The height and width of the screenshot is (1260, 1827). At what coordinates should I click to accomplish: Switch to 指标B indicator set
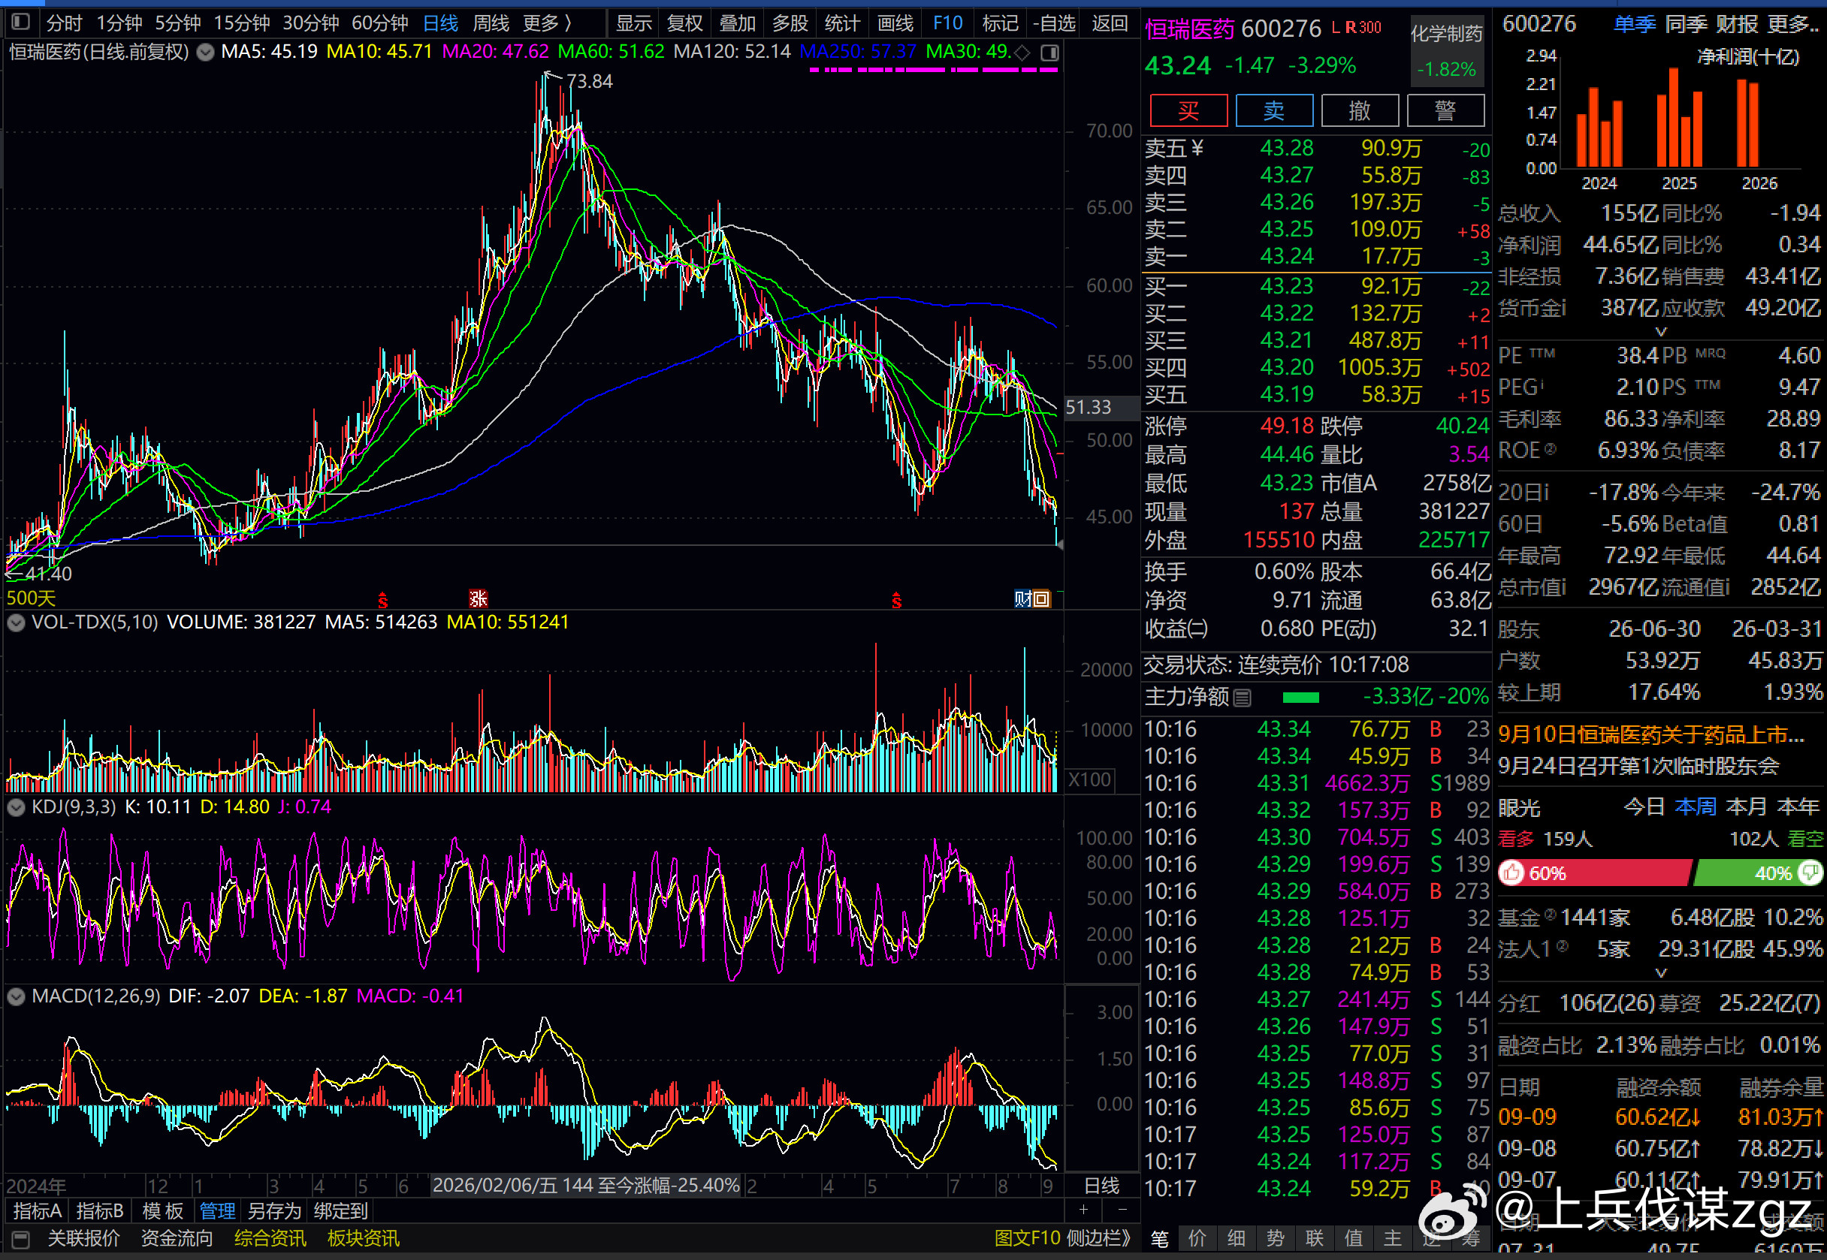(101, 1212)
